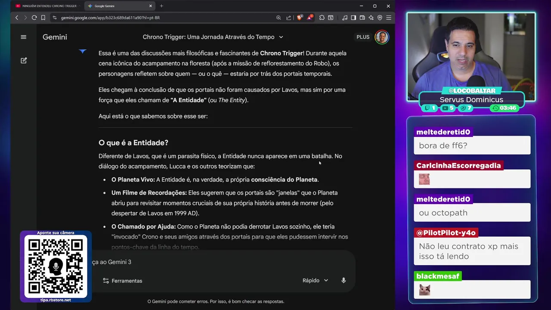Click the screenshot capture toolbar icon
Viewport: 551px width, 310px height.
(x=331, y=18)
